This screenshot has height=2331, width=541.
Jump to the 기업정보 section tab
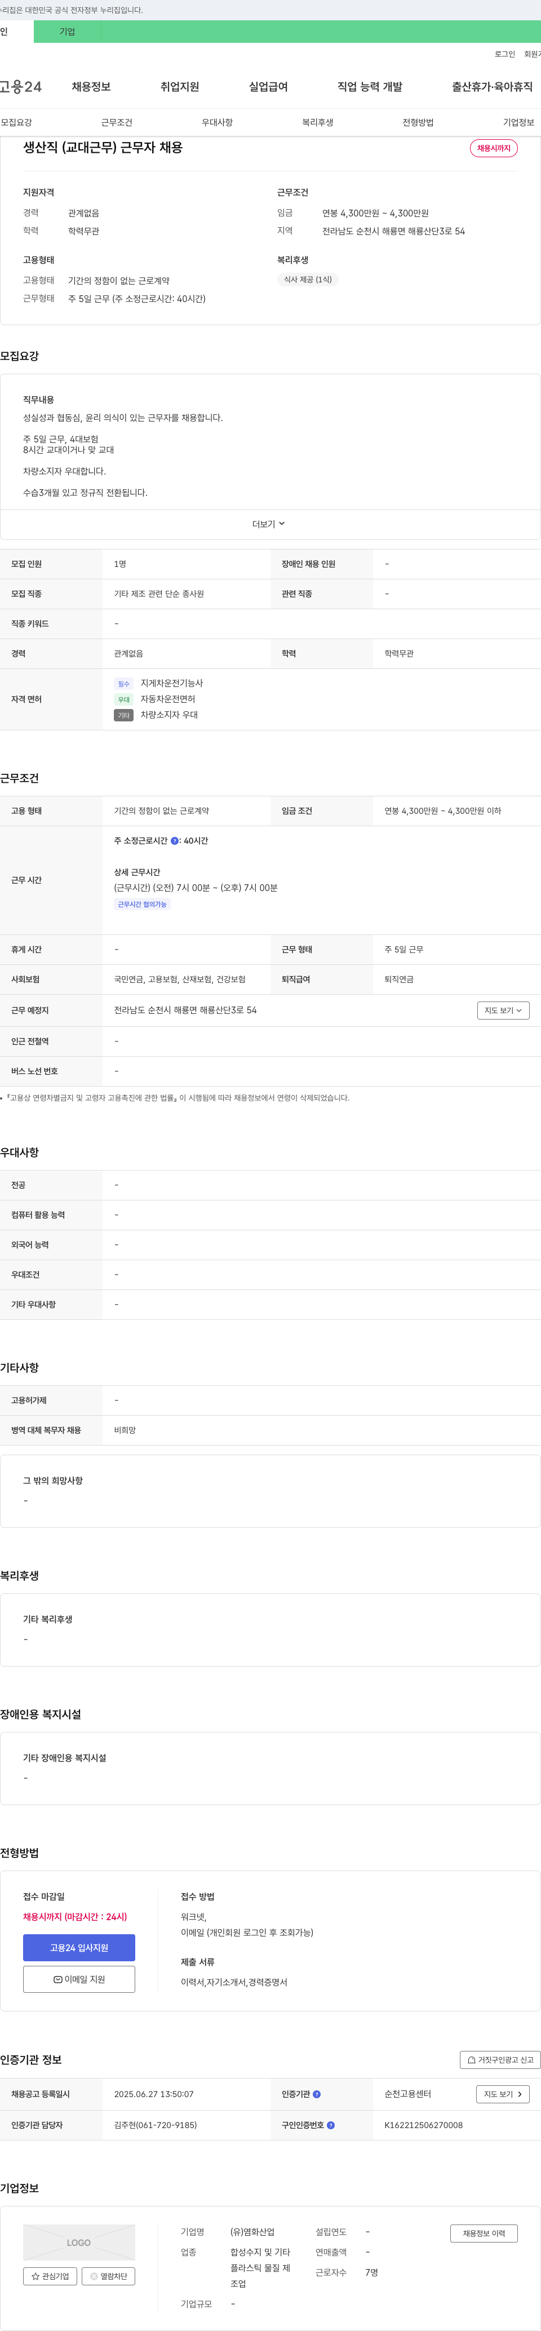[518, 122]
